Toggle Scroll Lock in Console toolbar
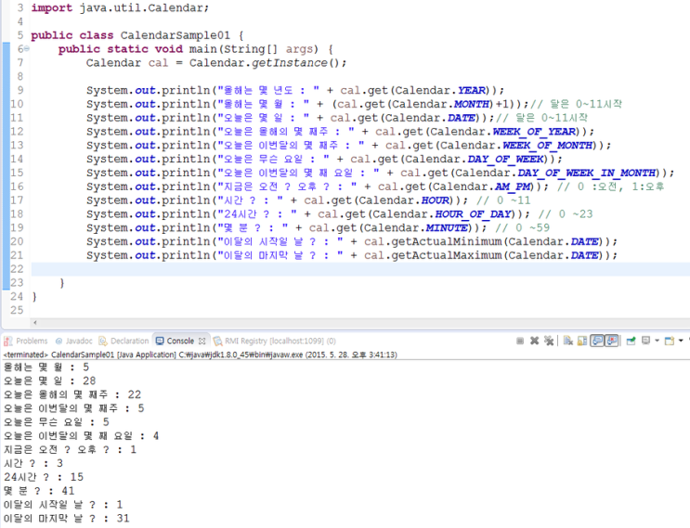Screen dimensions: 690x528 point(582,341)
